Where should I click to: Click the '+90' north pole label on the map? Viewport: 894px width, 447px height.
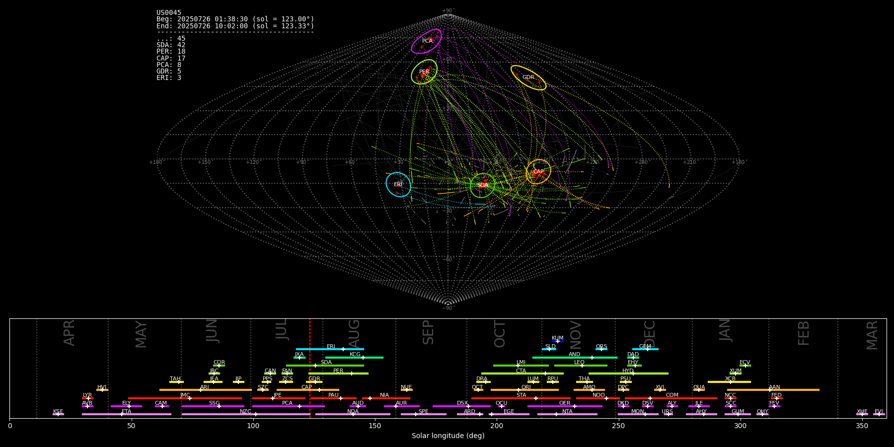[447, 11]
